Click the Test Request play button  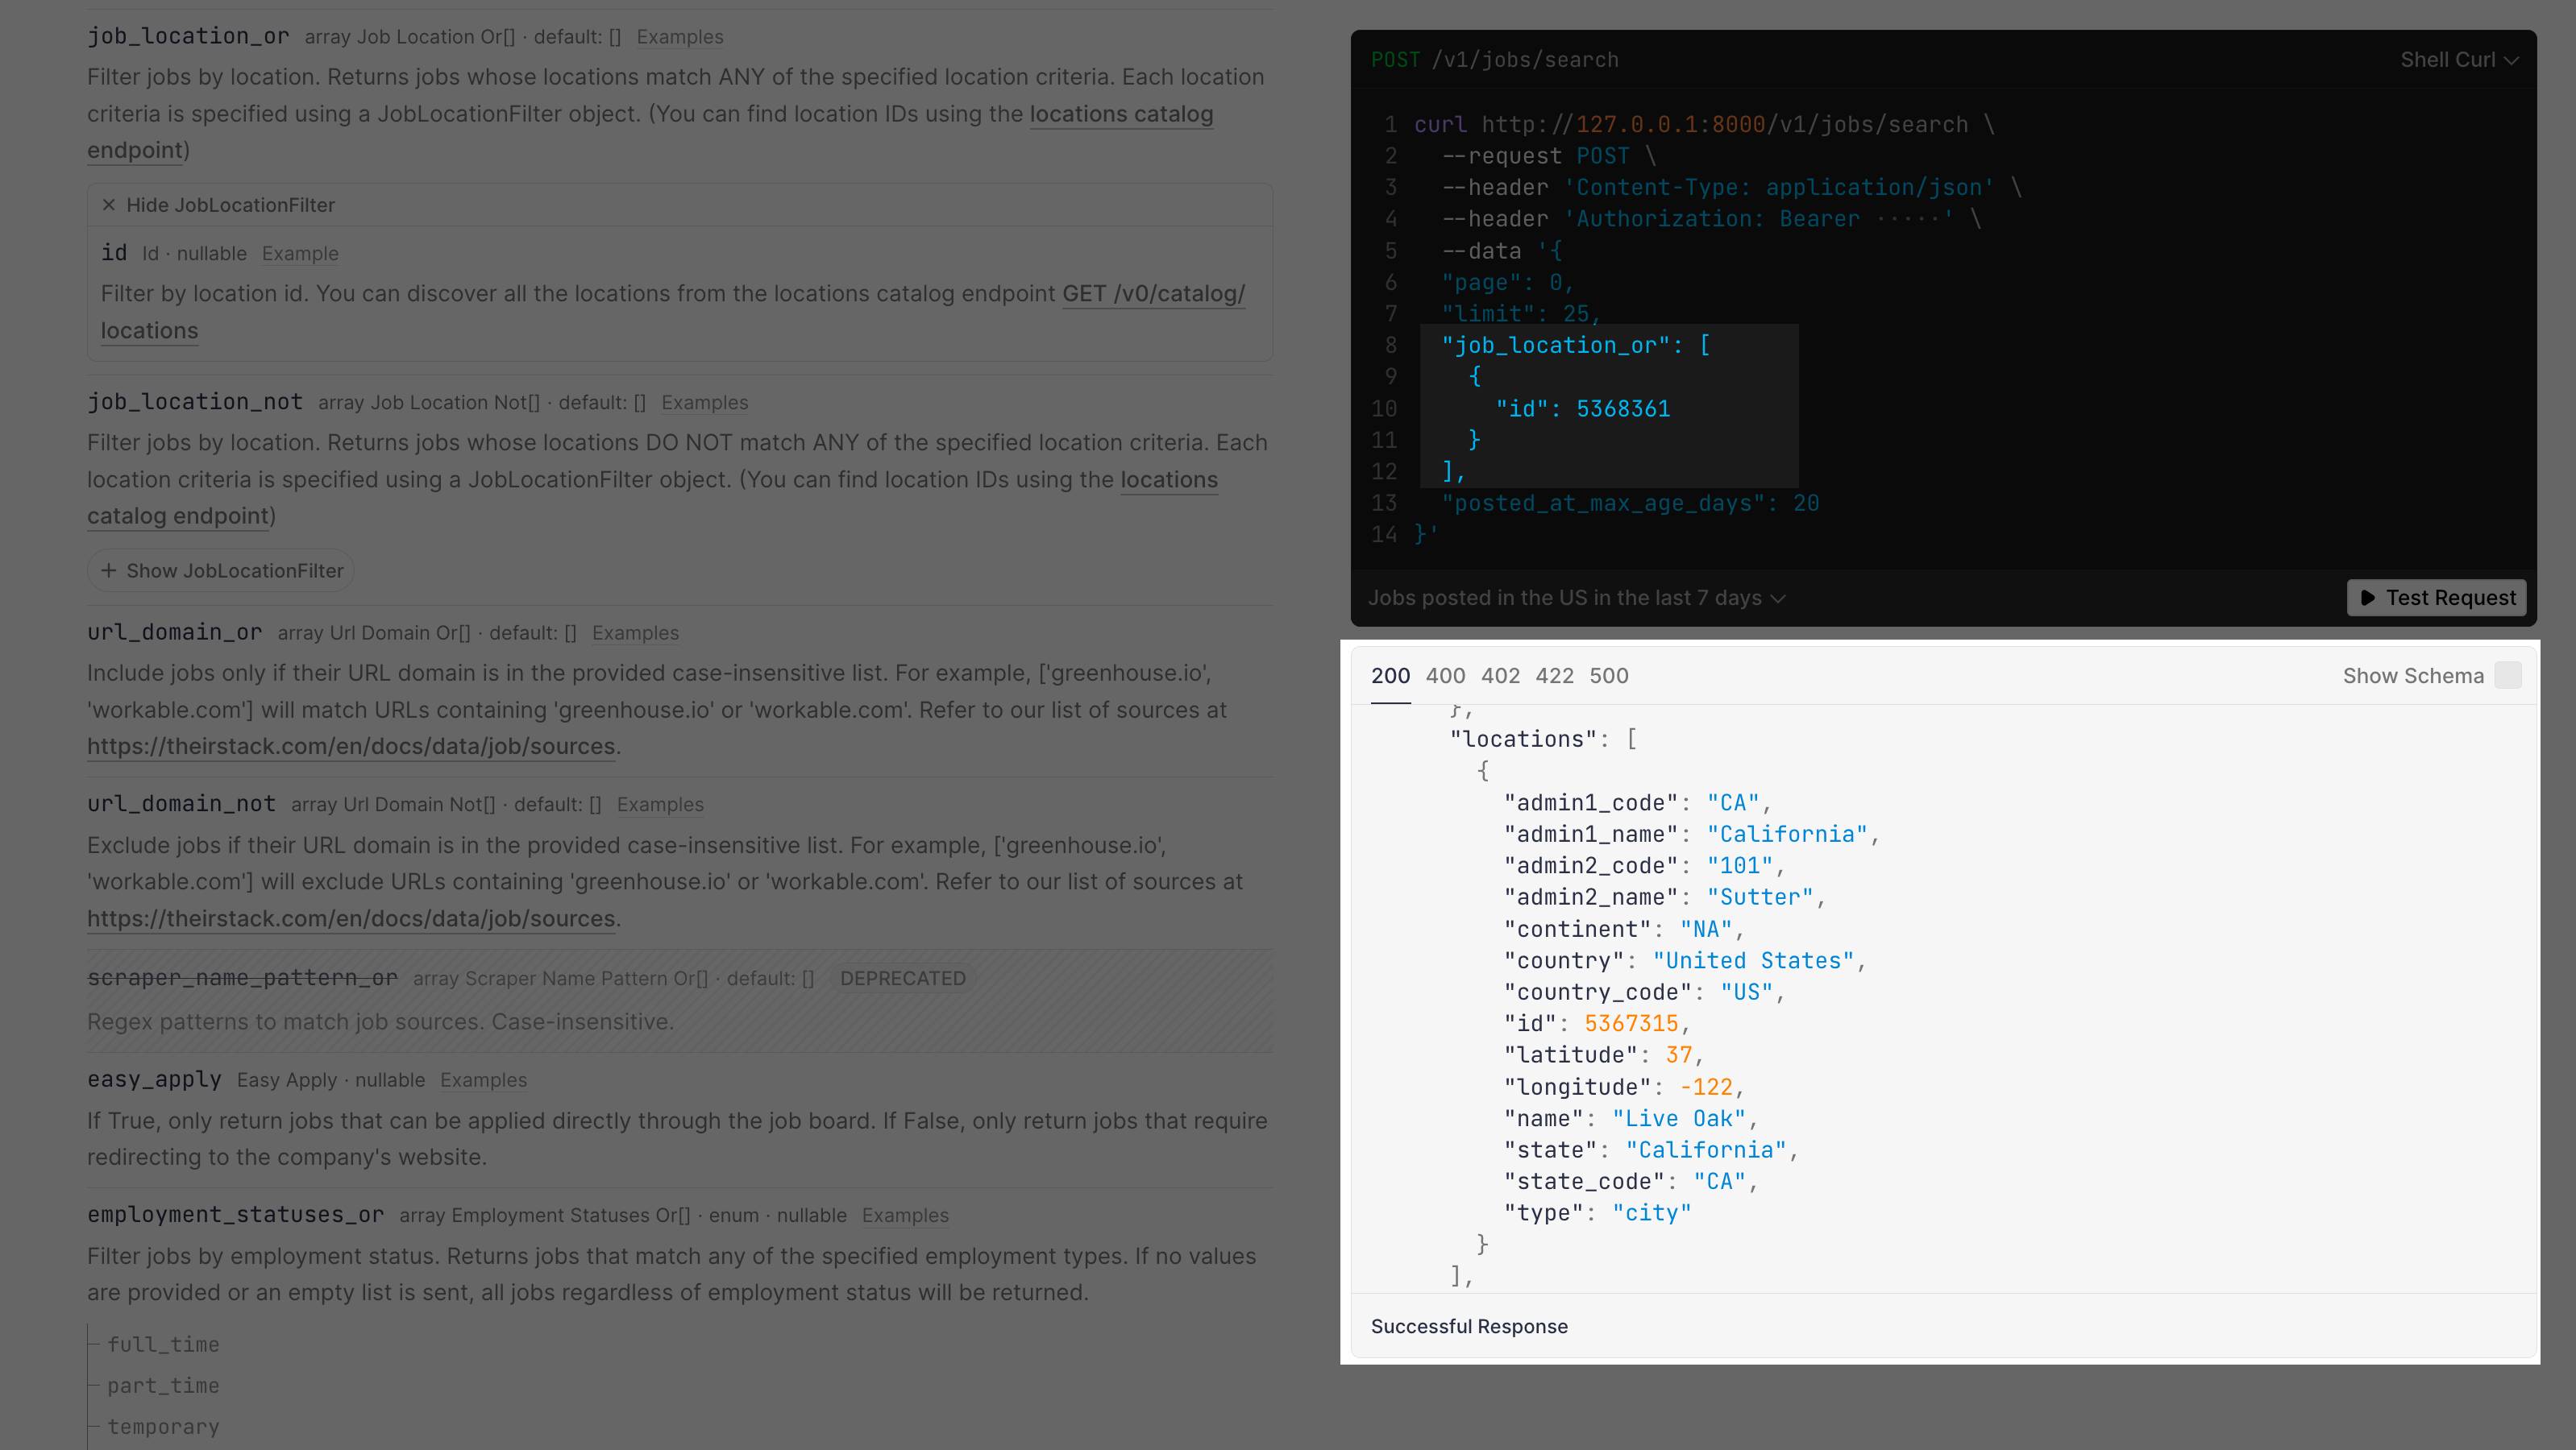2437,598
